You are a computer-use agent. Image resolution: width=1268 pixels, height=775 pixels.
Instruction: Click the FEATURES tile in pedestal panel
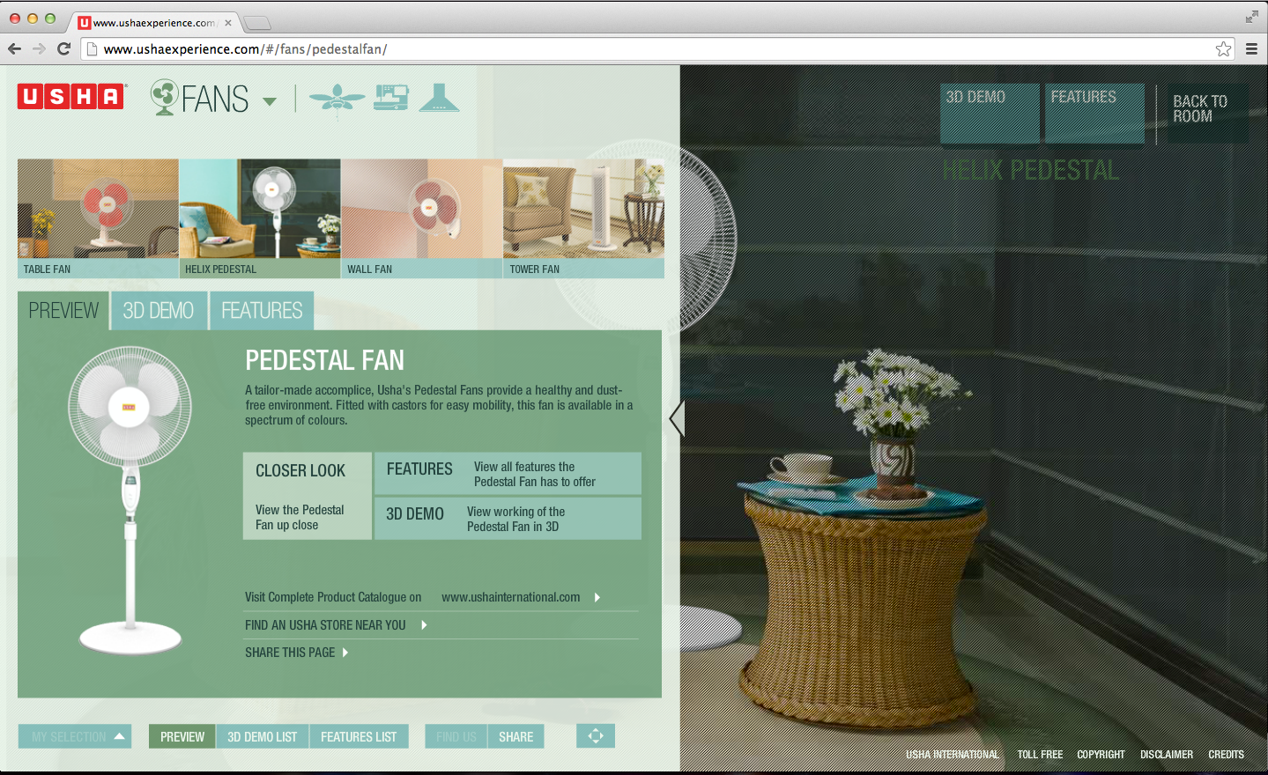(x=508, y=474)
